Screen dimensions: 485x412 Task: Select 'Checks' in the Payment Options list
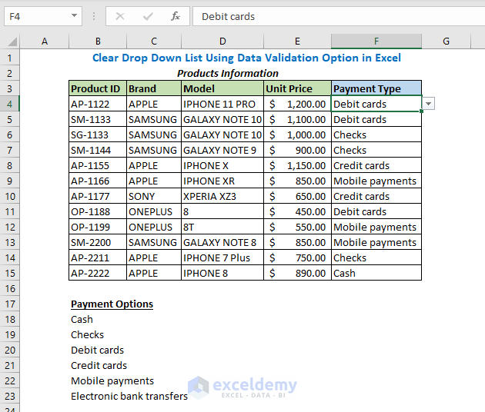click(x=87, y=335)
